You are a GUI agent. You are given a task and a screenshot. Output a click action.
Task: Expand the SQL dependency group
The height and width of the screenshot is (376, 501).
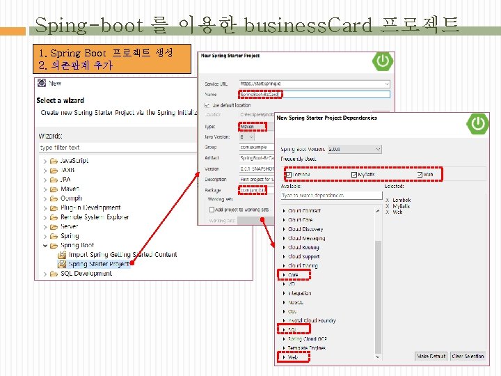click(284, 329)
